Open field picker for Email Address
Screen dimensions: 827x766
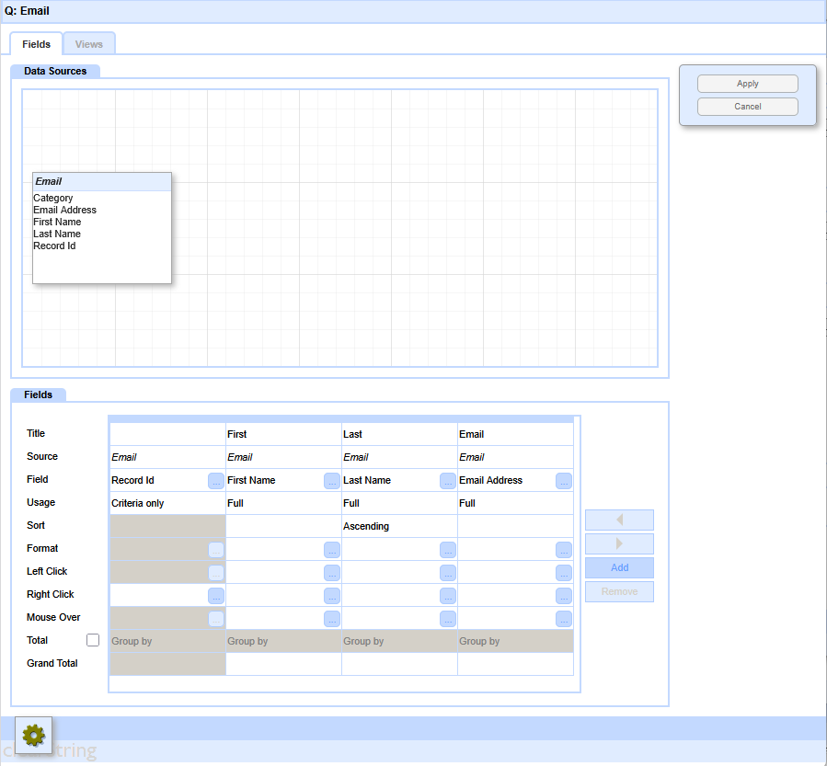pyautogui.click(x=564, y=481)
